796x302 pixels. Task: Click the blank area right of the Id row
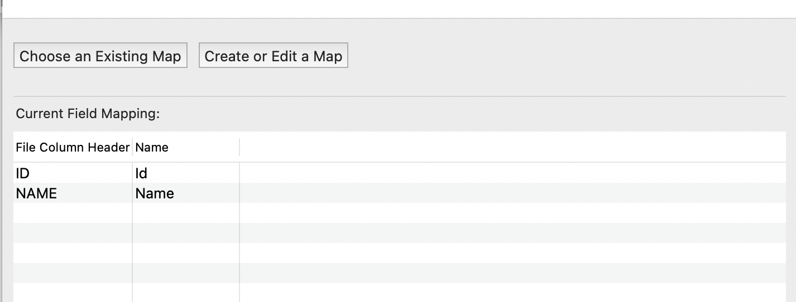(502, 173)
